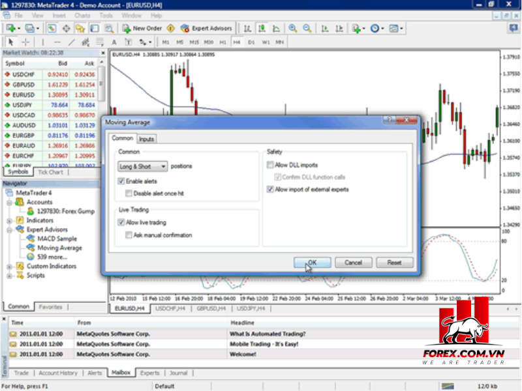522x391 pixels.
Task: Open the Charts menu
Action: (x=82, y=16)
